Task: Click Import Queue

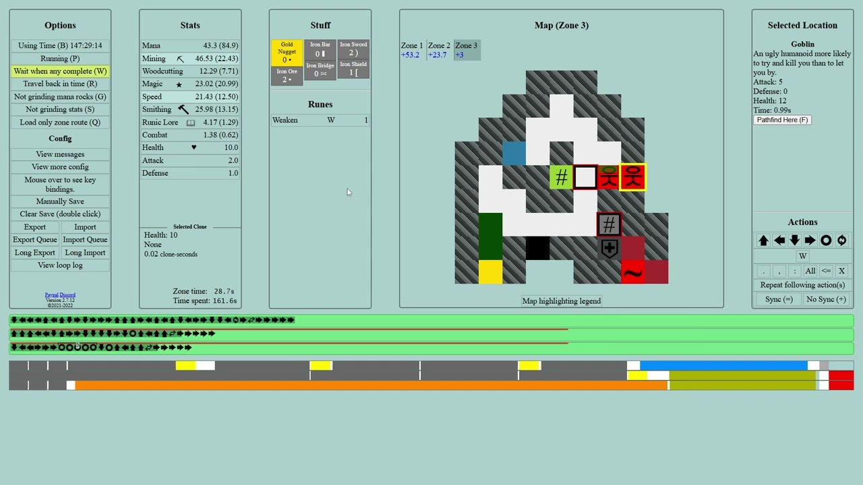Action: 85,240
